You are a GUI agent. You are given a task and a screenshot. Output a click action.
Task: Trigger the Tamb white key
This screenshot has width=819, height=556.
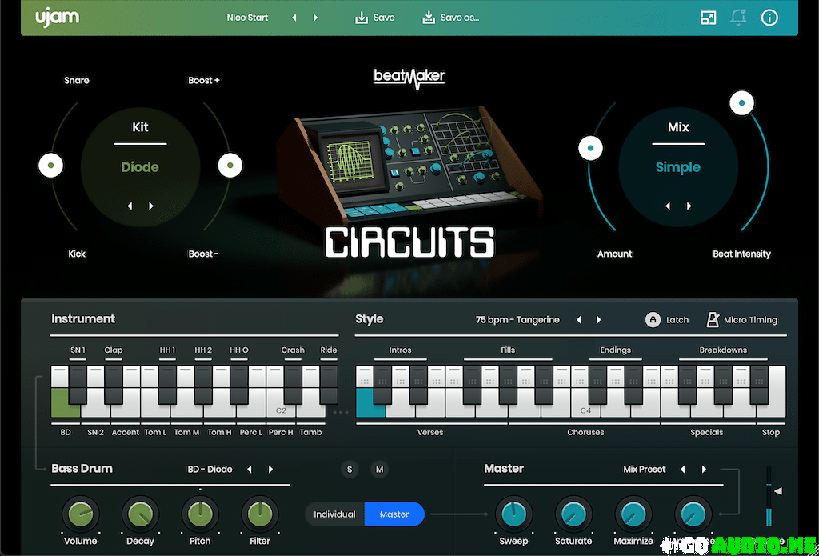(311, 410)
